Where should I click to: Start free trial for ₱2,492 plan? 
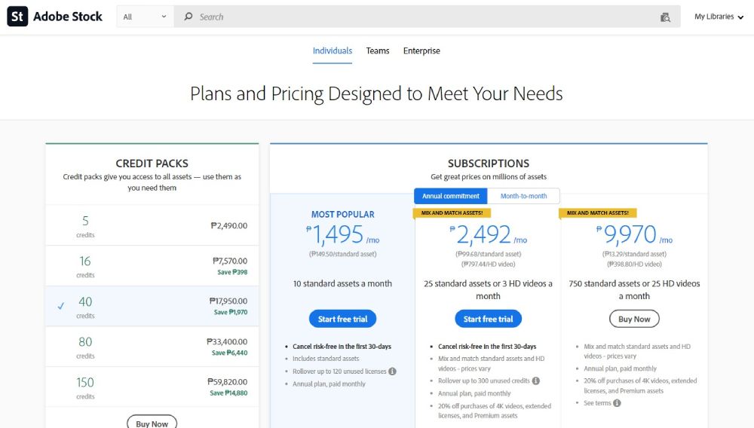(x=488, y=319)
